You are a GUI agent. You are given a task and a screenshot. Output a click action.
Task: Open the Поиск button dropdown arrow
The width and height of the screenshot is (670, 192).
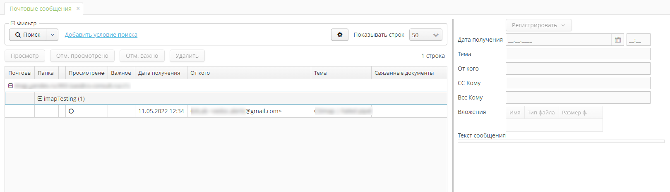coord(52,35)
